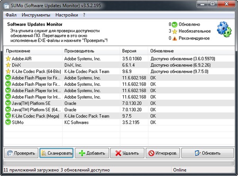Click the green check icon next to Обновлено

(x=175, y=24)
